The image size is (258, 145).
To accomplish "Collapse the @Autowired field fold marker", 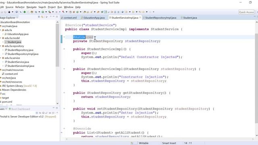I will point(64,37).
